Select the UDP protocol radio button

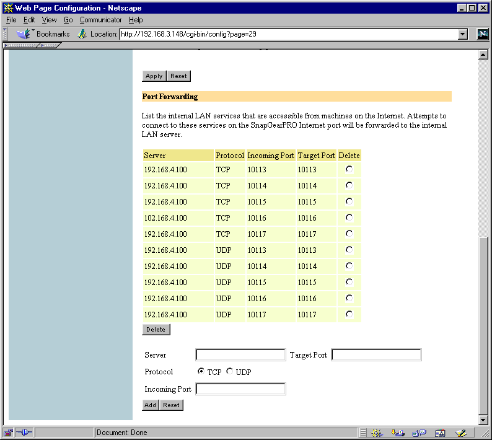[230, 371]
